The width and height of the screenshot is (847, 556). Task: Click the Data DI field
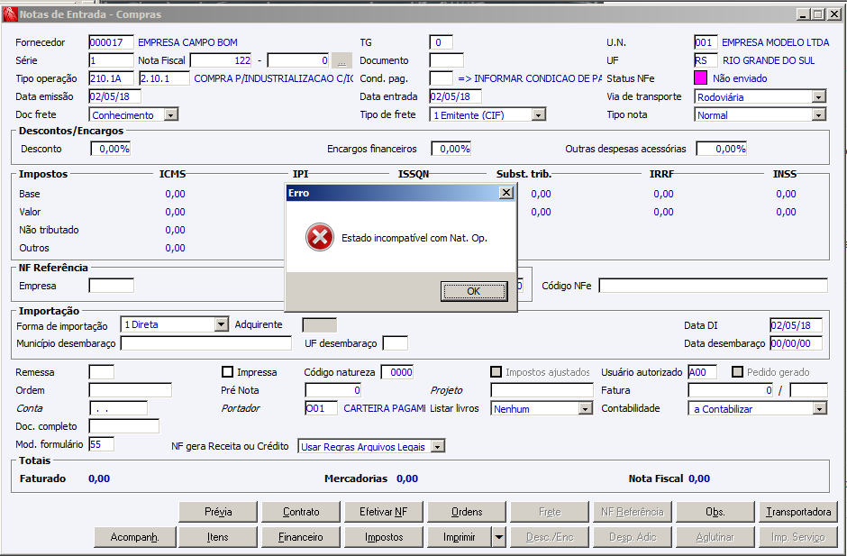(797, 325)
